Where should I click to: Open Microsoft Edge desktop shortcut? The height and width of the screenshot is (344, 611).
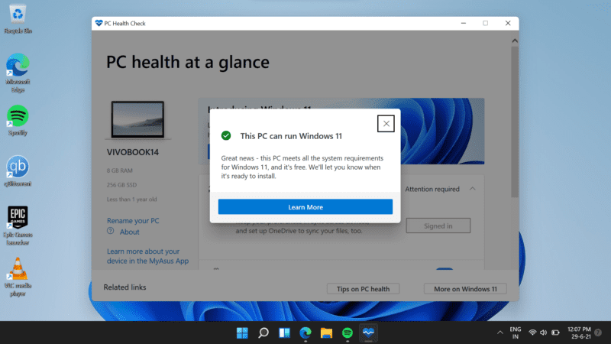point(18,73)
